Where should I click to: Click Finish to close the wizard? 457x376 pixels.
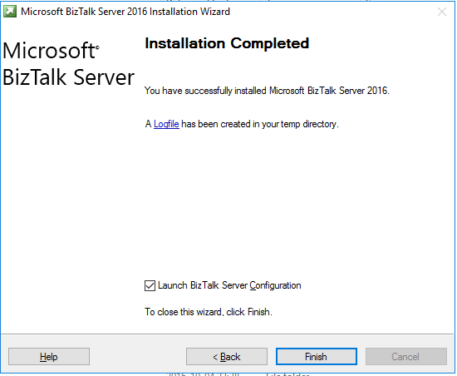coord(317,357)
